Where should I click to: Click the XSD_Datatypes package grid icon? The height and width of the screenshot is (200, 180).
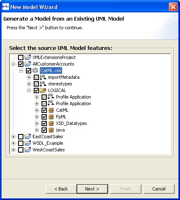click(51, 123)
